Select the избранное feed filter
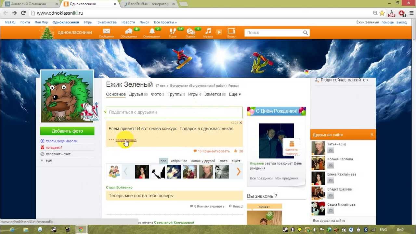Image resolution: width=416 pixels, height=234 pixels. tap(179, 161)
